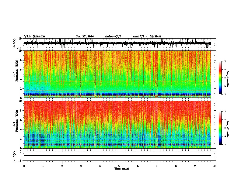
Task: Click the "VLF Spectra" plot title
Action: 34,36
